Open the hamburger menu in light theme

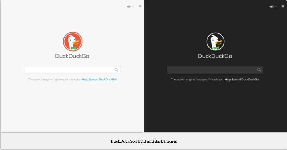[x=140, y=7]
